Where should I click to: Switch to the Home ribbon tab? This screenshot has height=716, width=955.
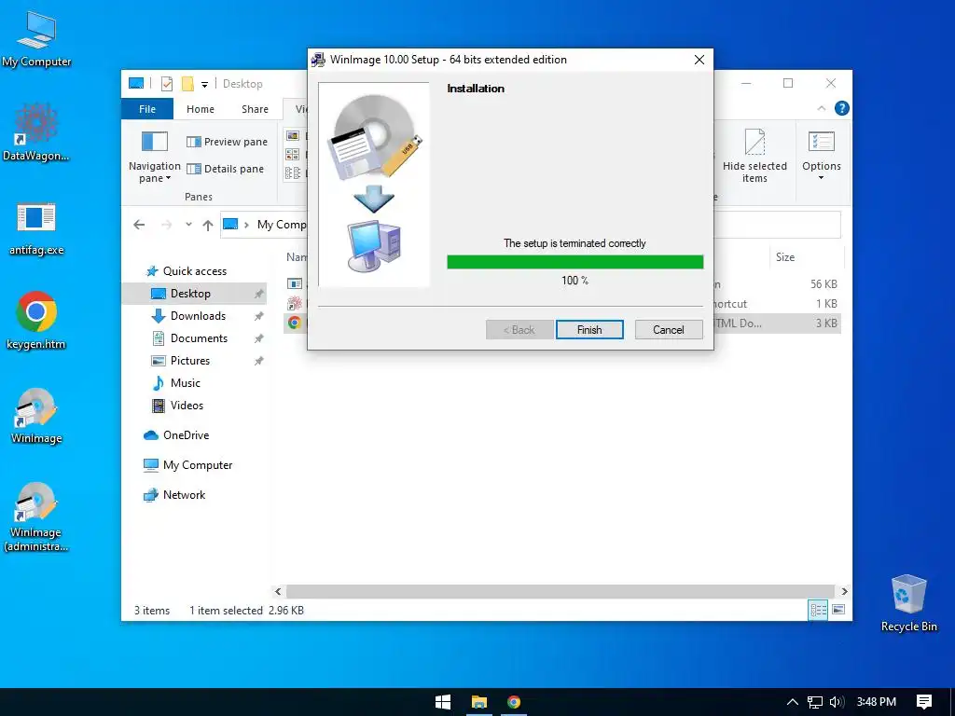201,109
